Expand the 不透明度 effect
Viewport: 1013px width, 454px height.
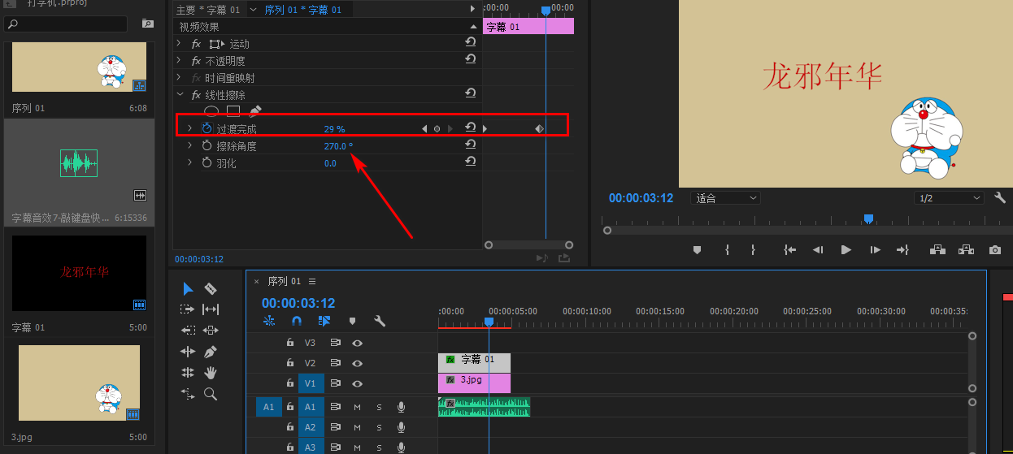coord(179,60)
